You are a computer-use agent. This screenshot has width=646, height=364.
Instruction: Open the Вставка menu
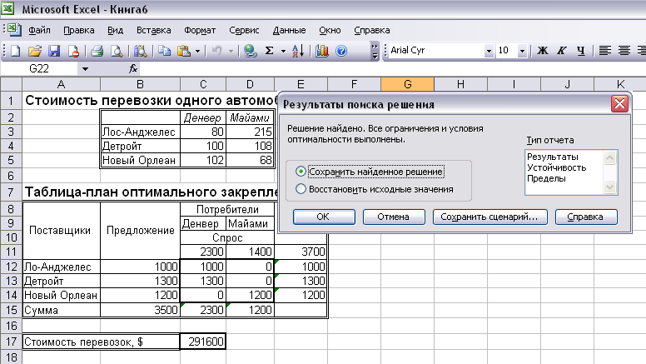154,30
